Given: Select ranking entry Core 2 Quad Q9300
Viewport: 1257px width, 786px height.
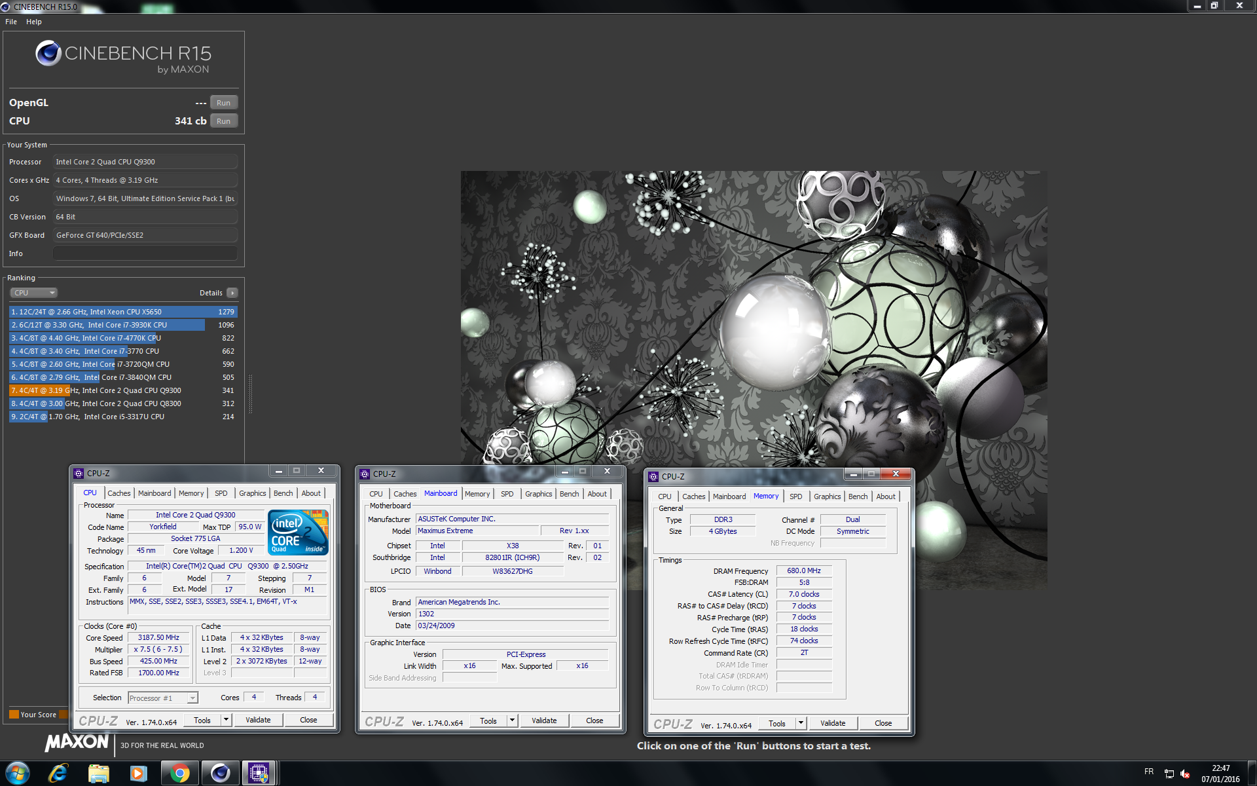Looking at the screenshot, I should pos(123,390).
